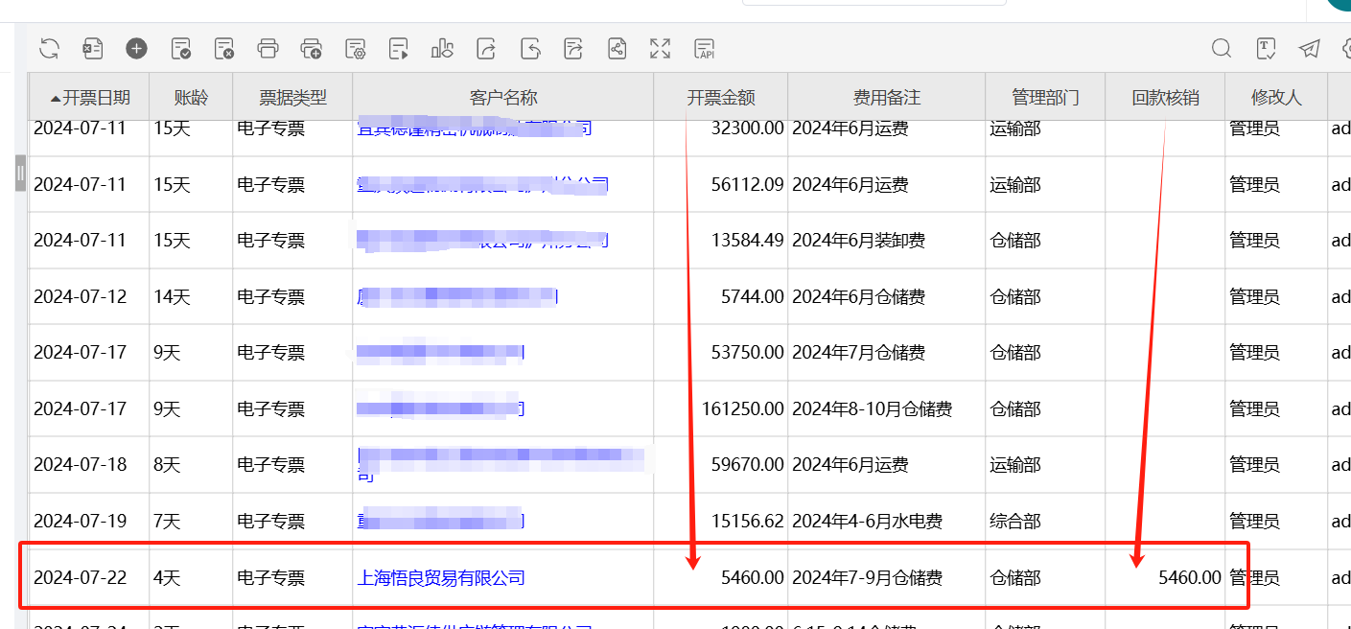Click the 费用备注 column header
This screenshot has width=1351, height=629.
pos(887,97)
